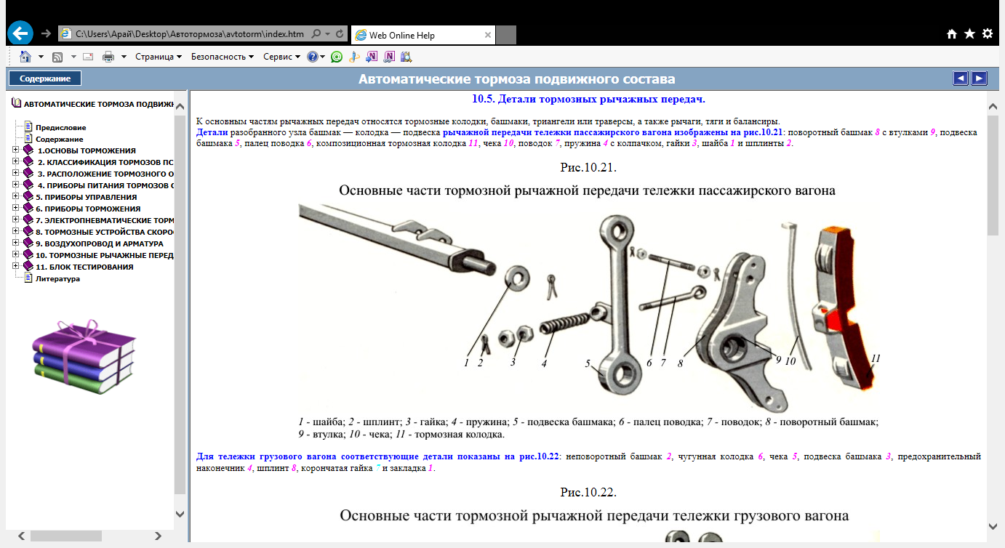The image size is (1005, 548).
Task: Open the Предисловие page in tree
Action: point(60,127)
